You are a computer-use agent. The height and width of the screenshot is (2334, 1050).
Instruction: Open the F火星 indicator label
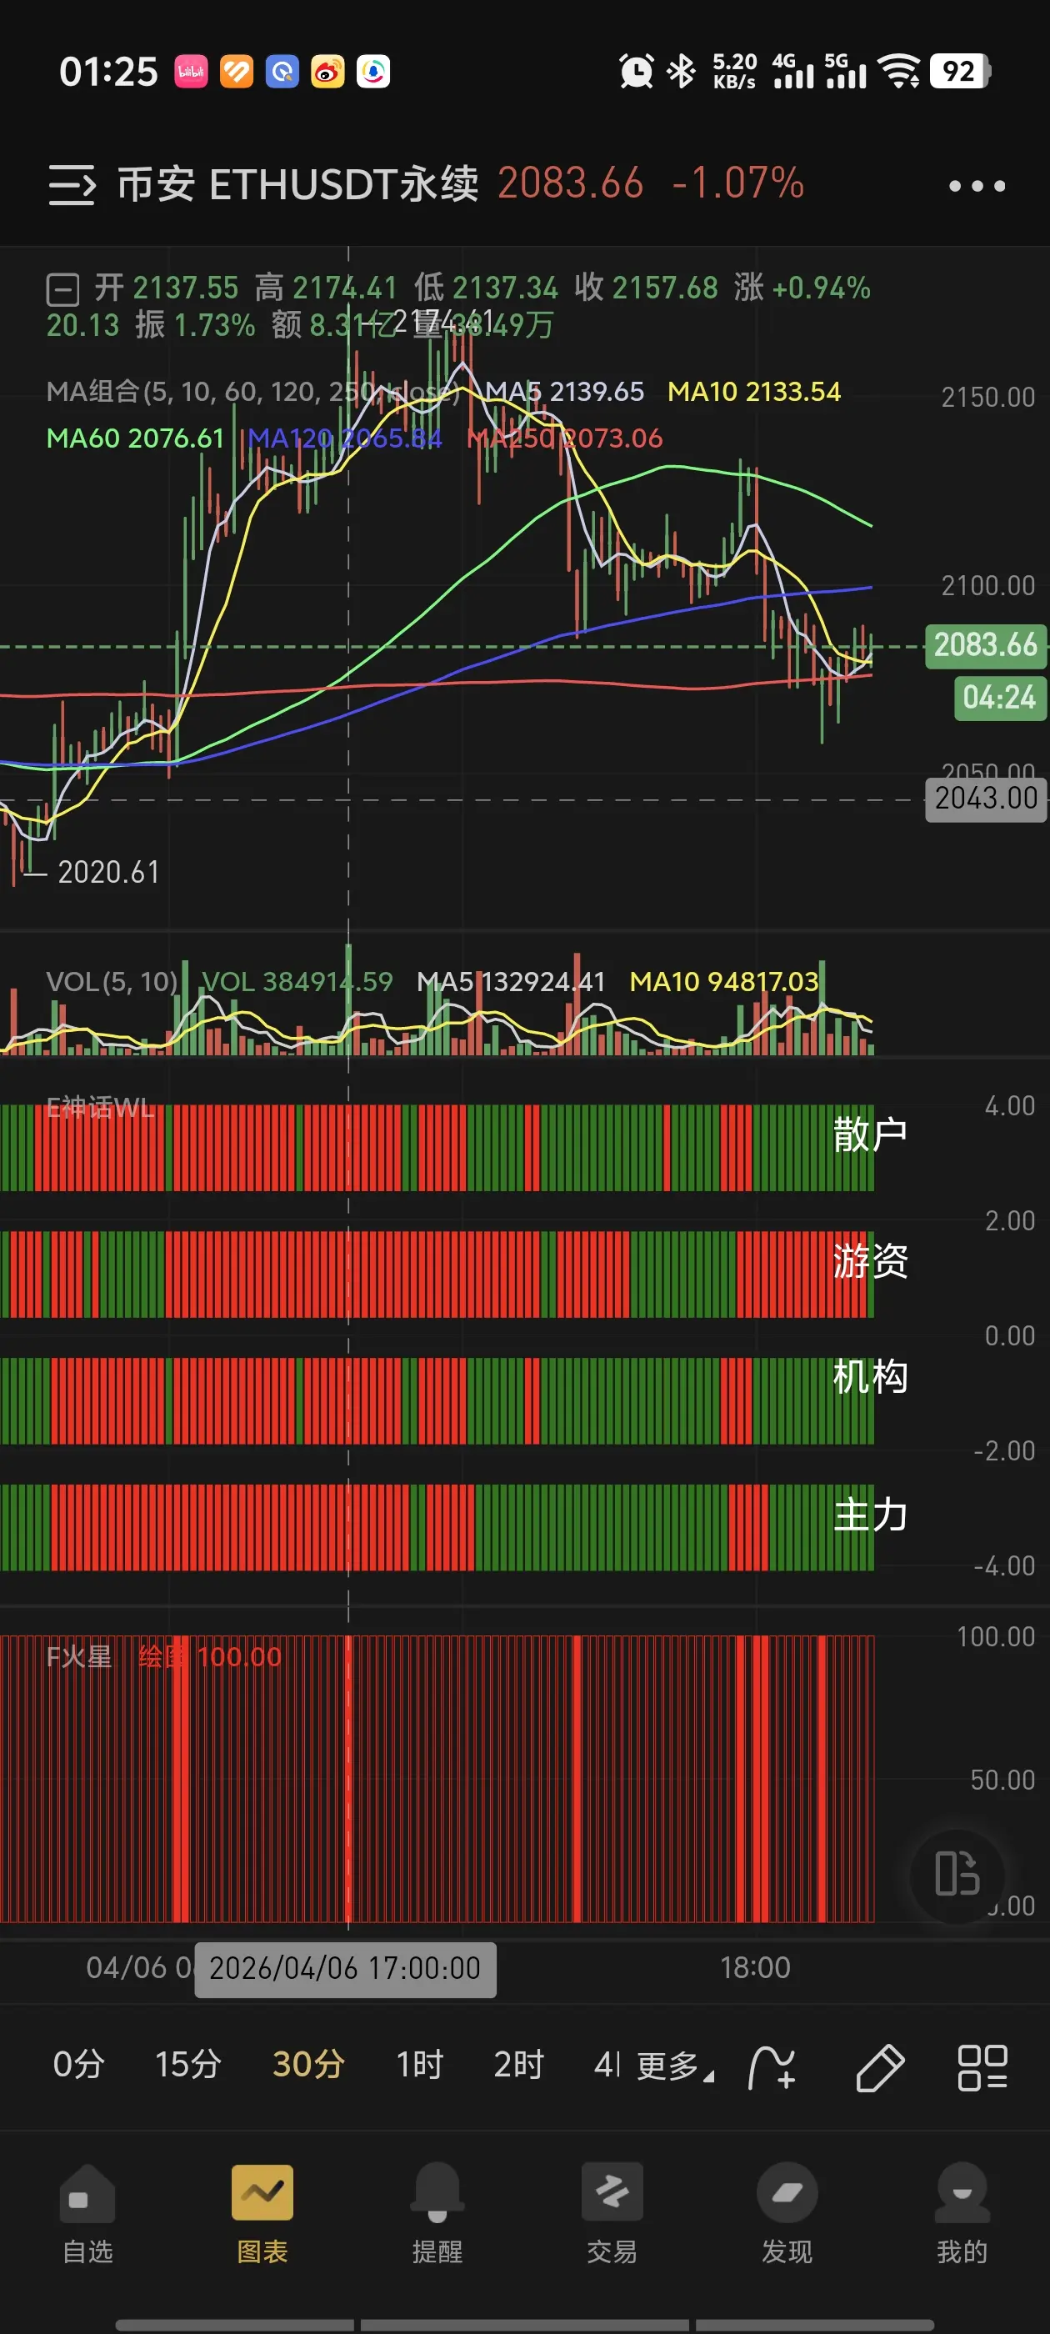(x=79, y=1657)
